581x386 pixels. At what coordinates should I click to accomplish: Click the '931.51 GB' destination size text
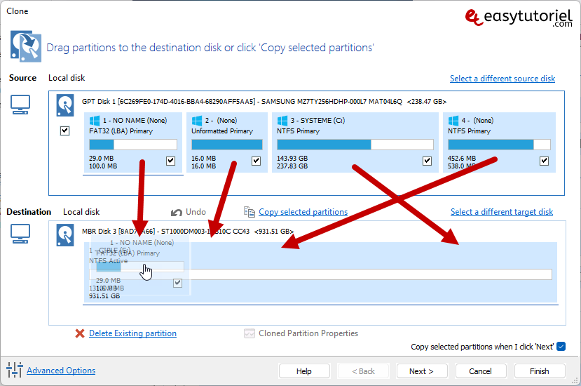click(104, 295)
